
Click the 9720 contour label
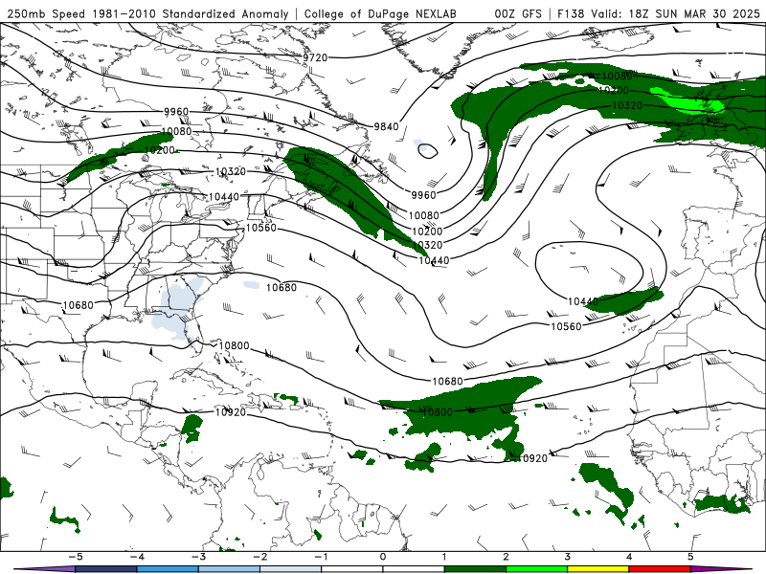315,58
